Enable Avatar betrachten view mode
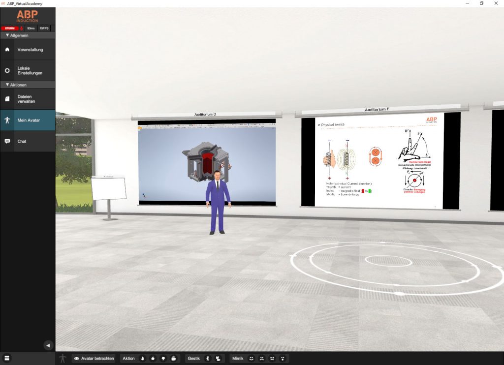504x365 pixels. click(x=93, y=359)
